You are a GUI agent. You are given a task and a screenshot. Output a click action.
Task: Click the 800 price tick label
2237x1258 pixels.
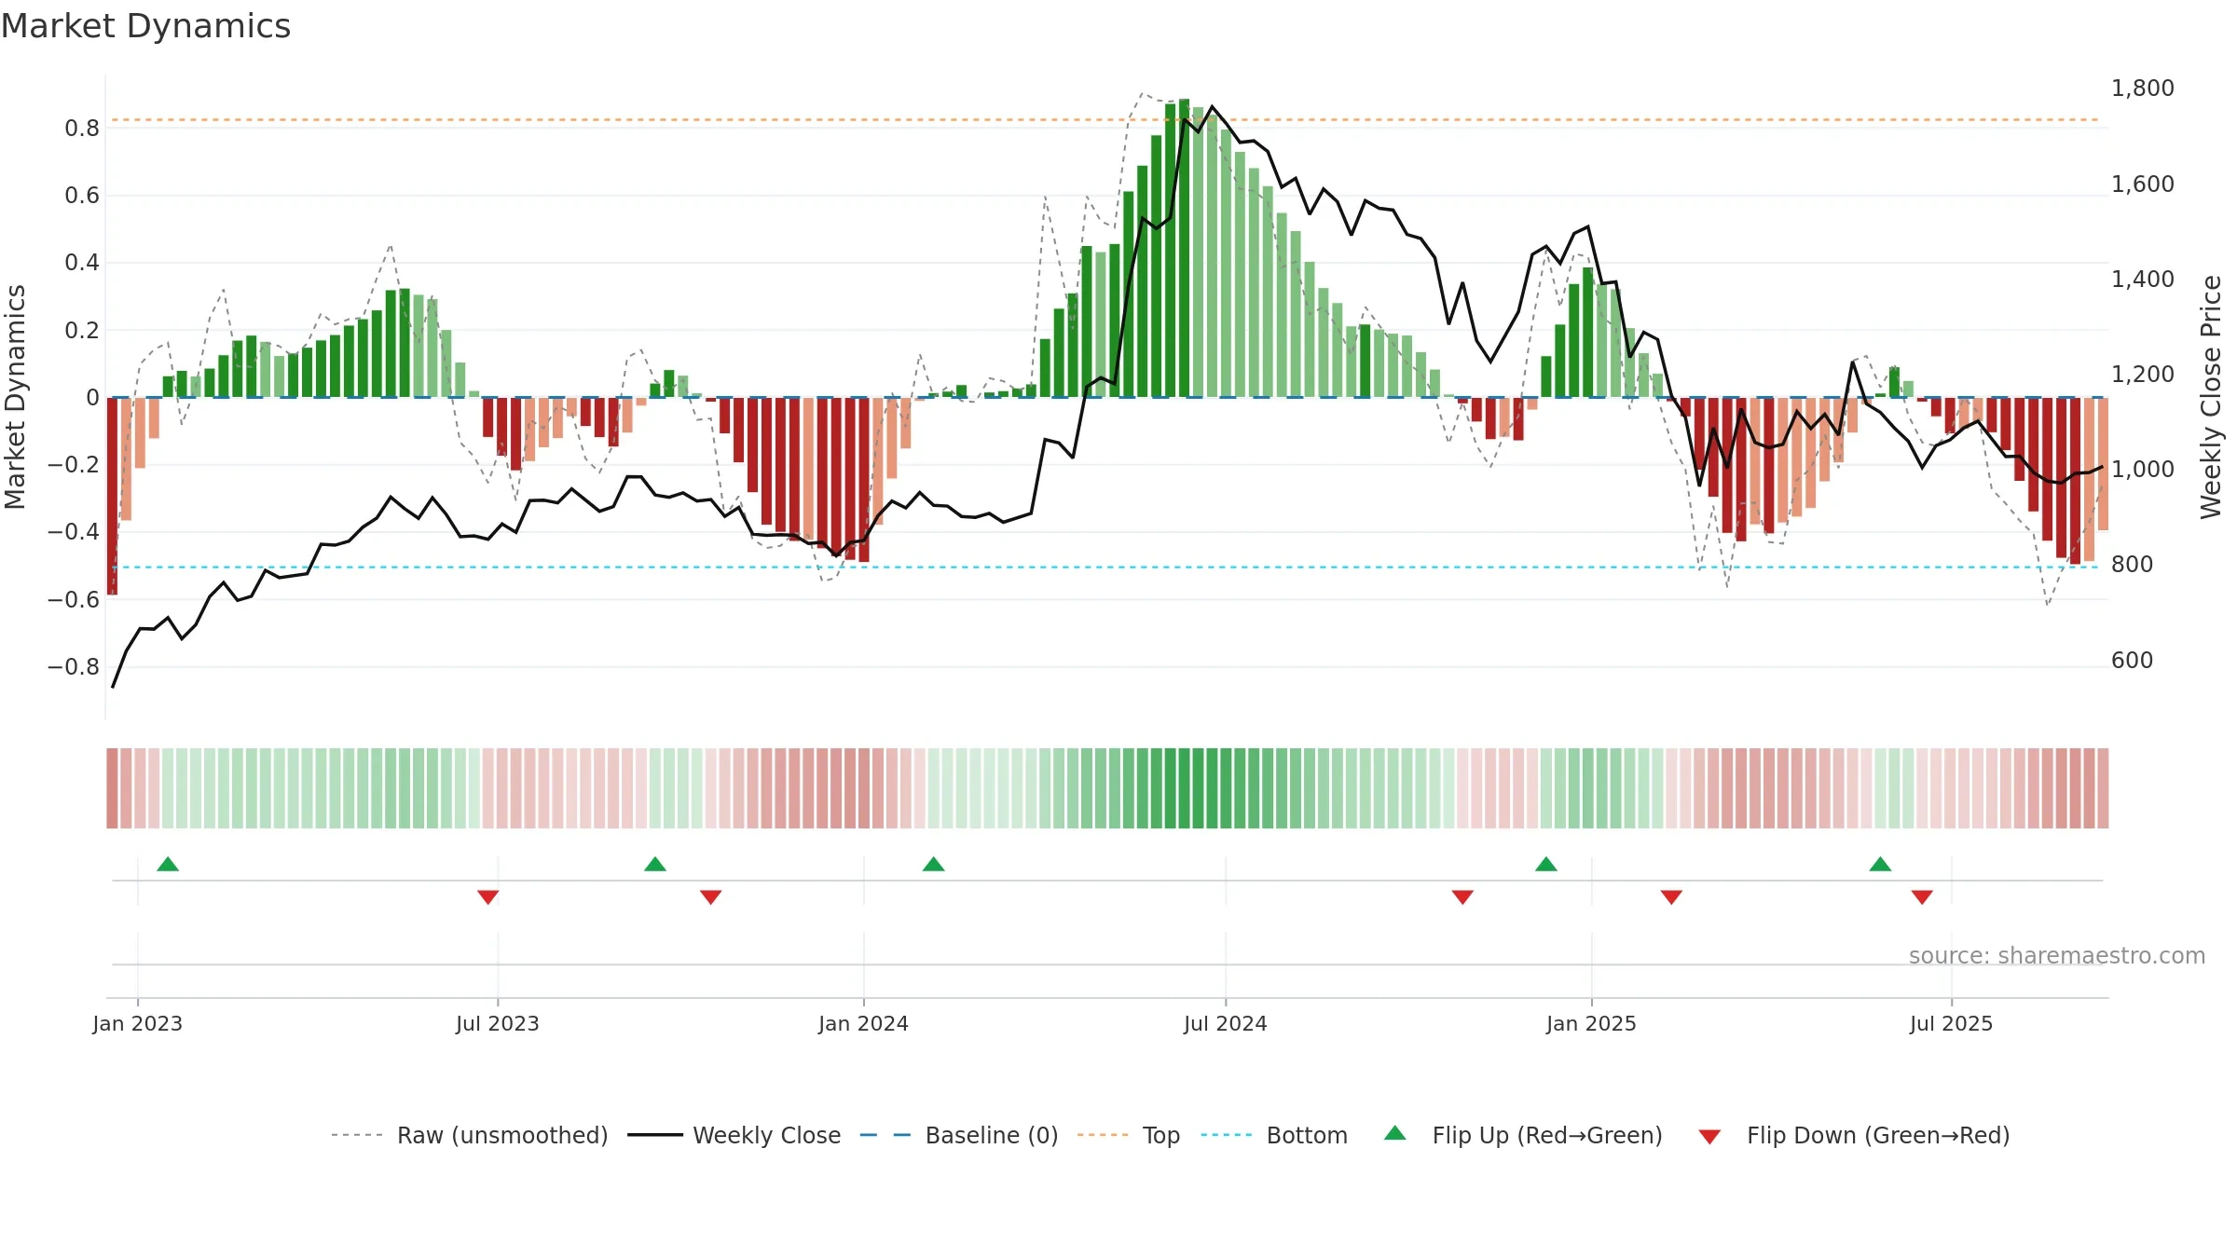click(x=2133, y=565)
